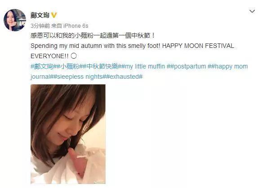
Task: Open the #exhausted# hashtag
Action: (x=124, y=77)
